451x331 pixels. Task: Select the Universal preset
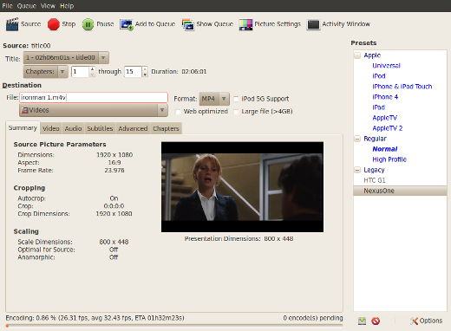coord(386,66)
